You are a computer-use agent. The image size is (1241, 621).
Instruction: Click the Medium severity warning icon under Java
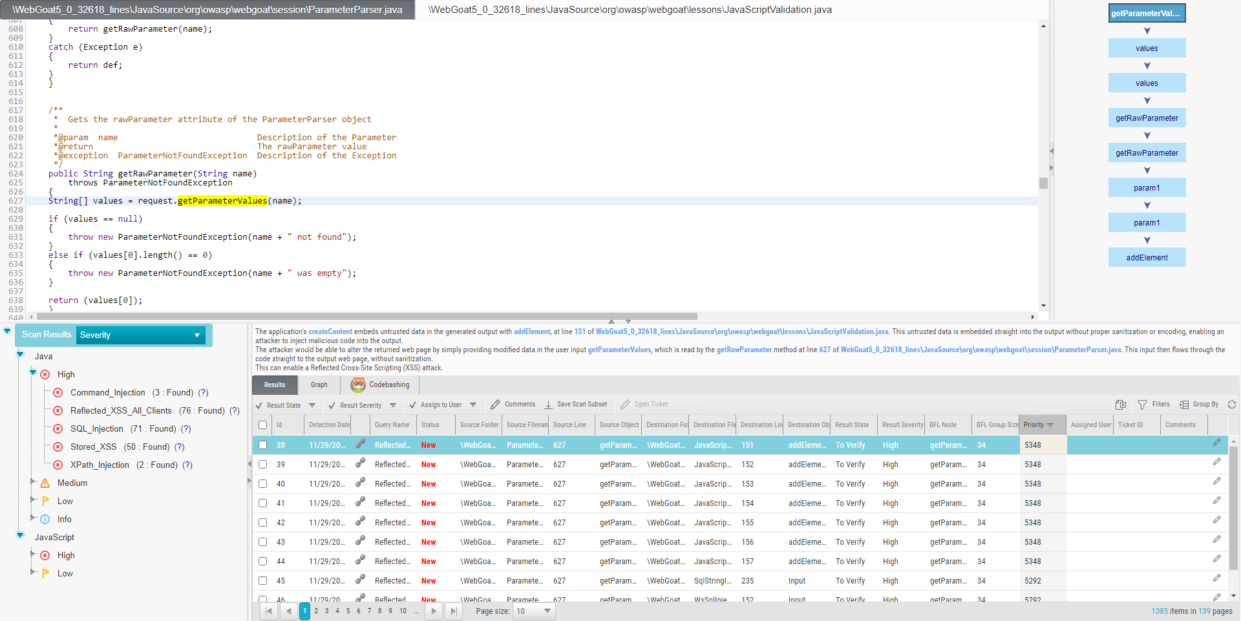tap(45, 483)
